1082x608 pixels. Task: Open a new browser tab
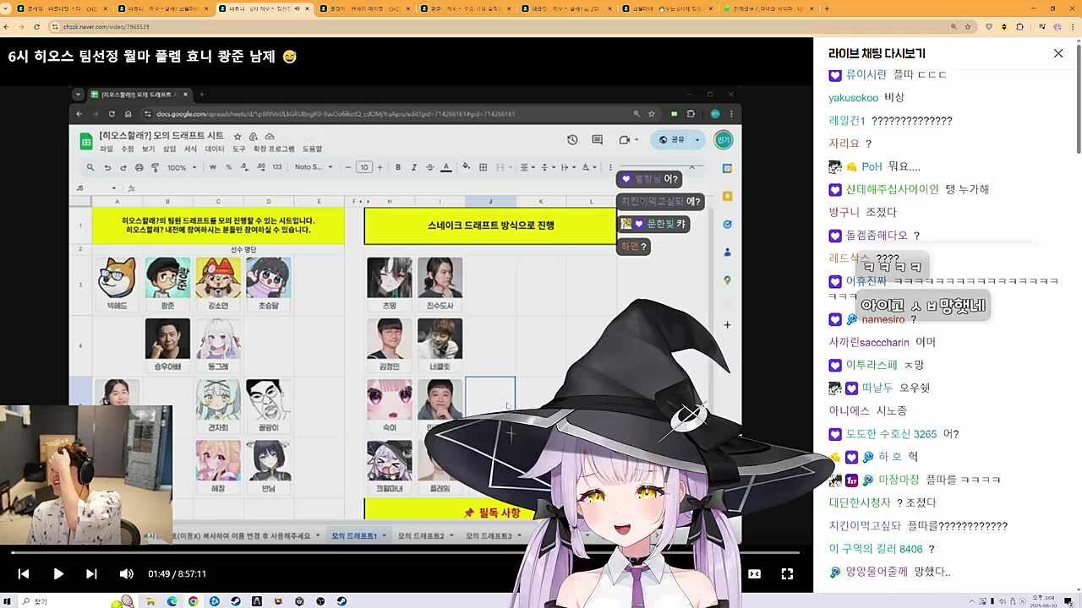coord(827,8)
